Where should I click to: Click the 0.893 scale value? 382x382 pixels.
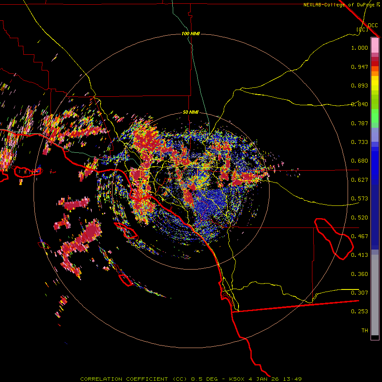360,85
